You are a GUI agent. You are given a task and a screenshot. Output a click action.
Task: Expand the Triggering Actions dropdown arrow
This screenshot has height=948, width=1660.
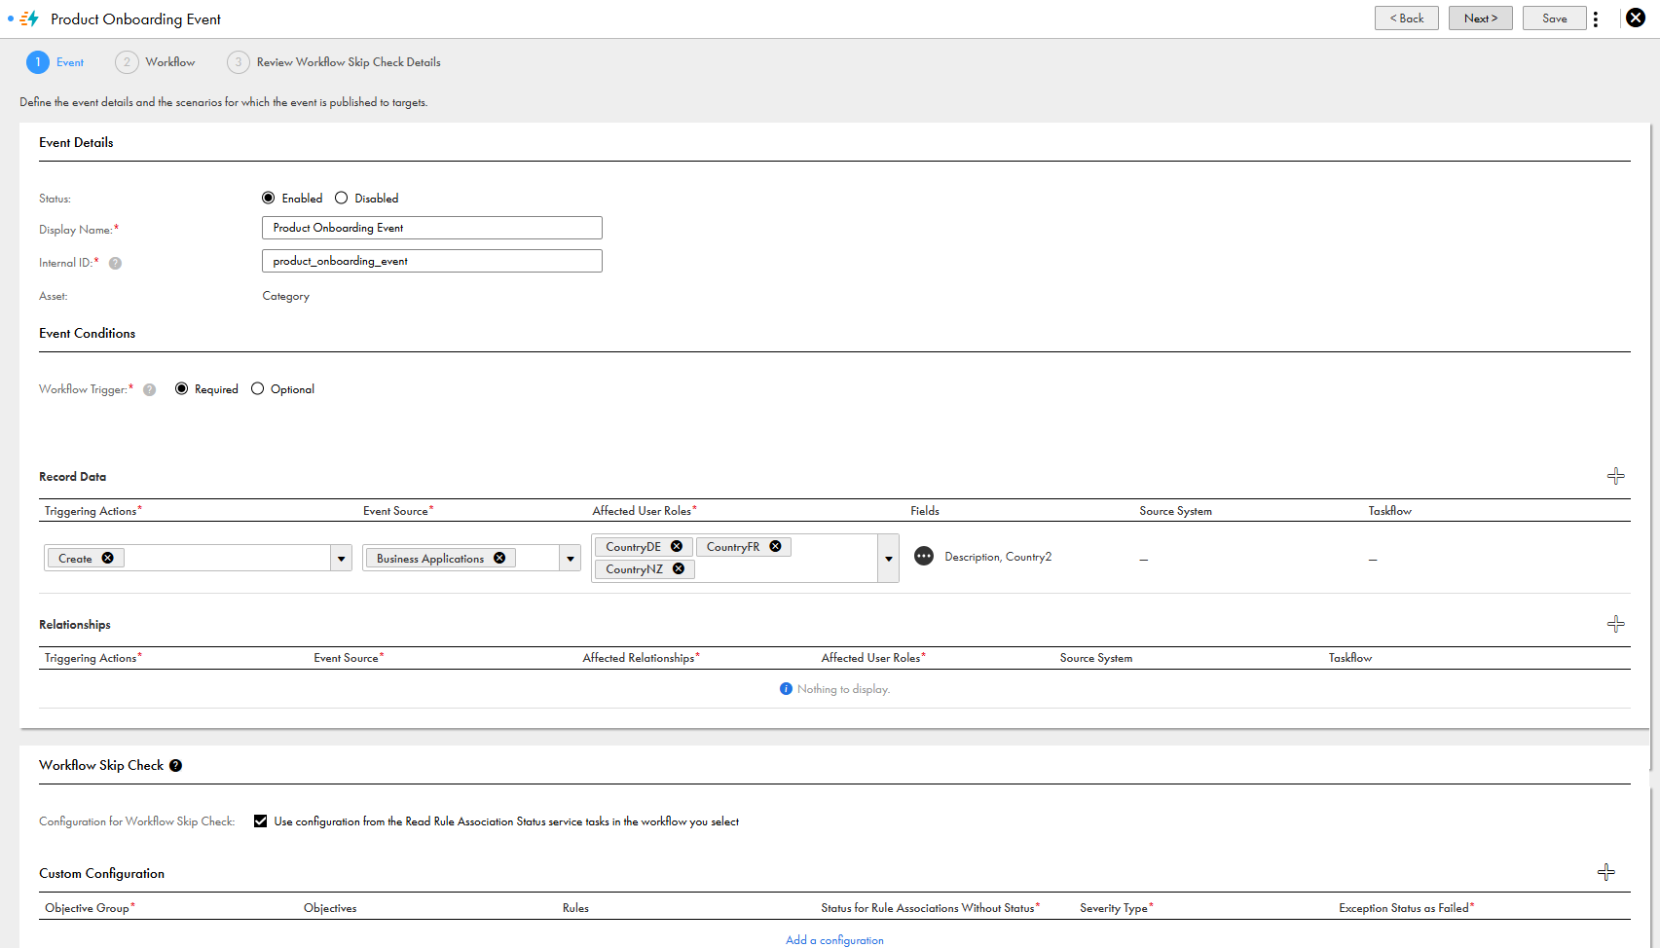(x=341, y=558)
